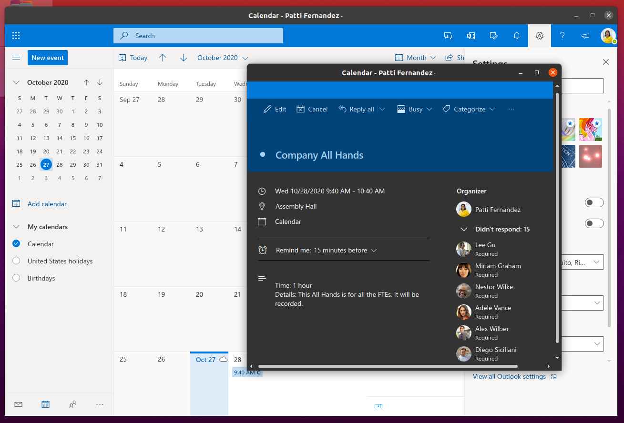Open the Categorize menu
This screenshot has height=423, width=624.
(469, 109)
